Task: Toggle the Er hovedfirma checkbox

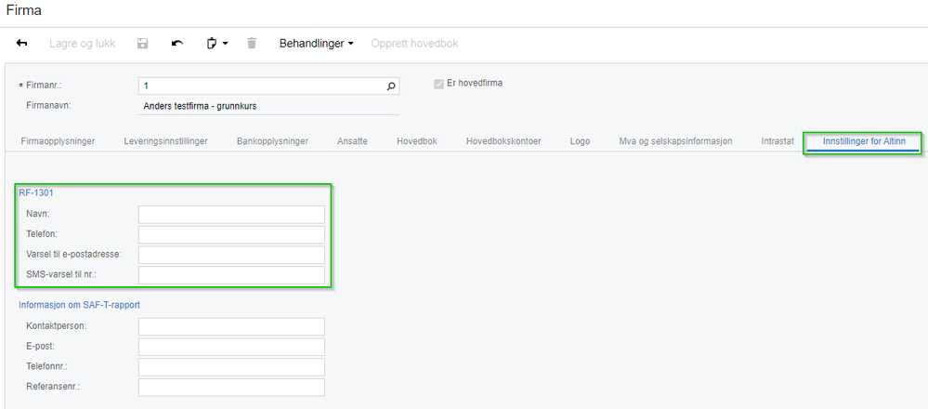Action: click(x=438, y=84)
